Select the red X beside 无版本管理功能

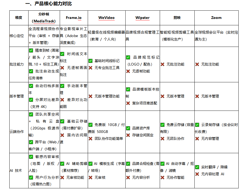[90, 96]
